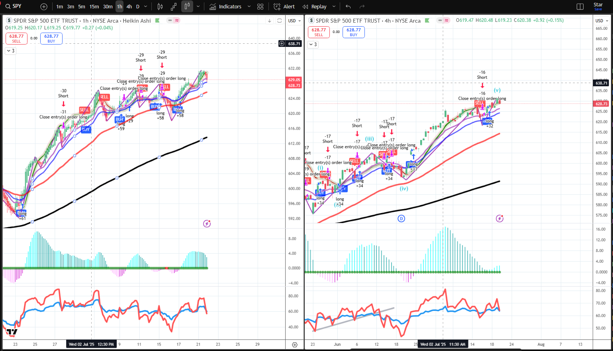Click the 629.05 price label on left chart
This screenshot has width=613, height=351.
(294, 80)
